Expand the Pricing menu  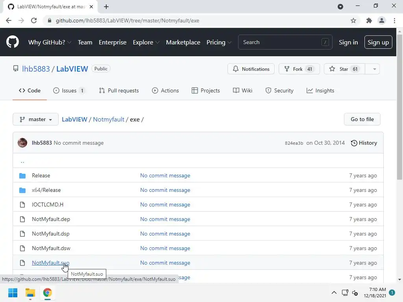click(x=219, y=42)
